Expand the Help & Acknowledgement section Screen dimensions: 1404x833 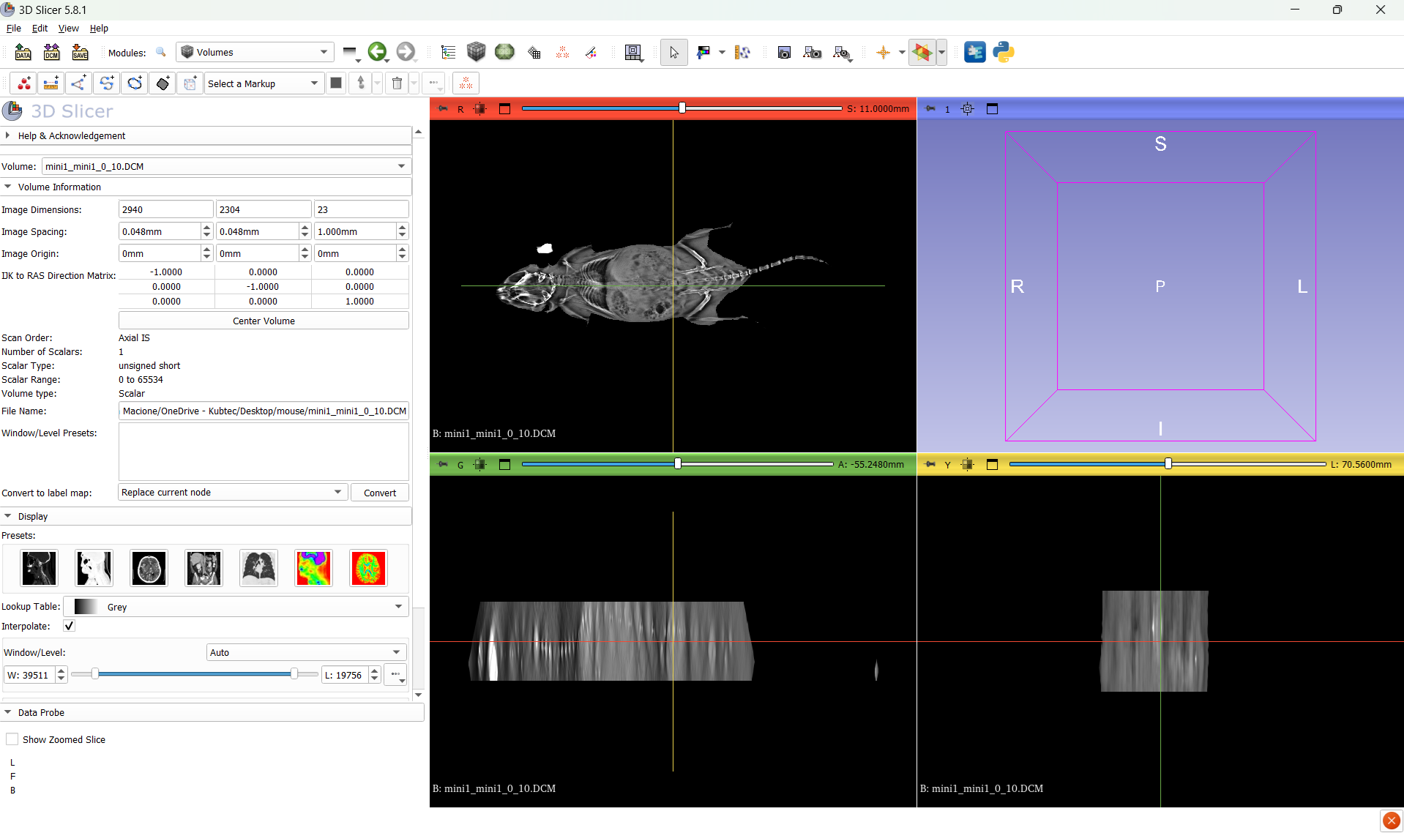click(71, 135)
